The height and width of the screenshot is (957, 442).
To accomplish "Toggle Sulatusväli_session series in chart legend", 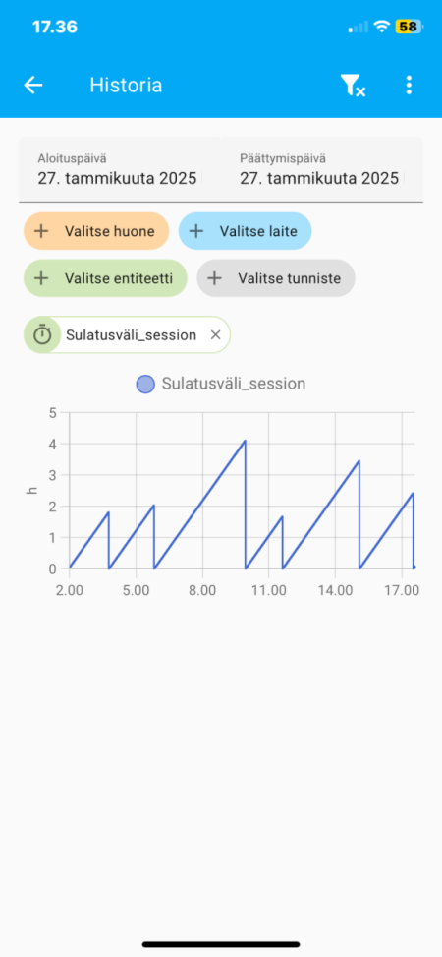I will [221, 384].
